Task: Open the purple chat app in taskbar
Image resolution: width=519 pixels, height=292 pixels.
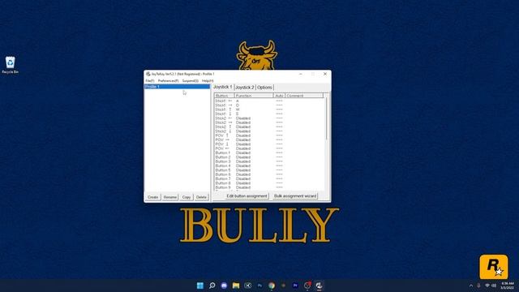Action: click(x=224, y=286)
